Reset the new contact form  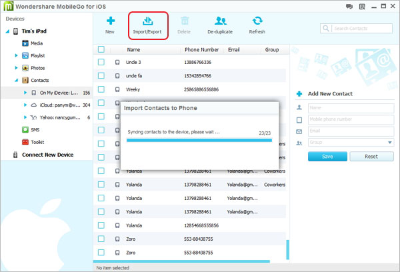[371, 157]
